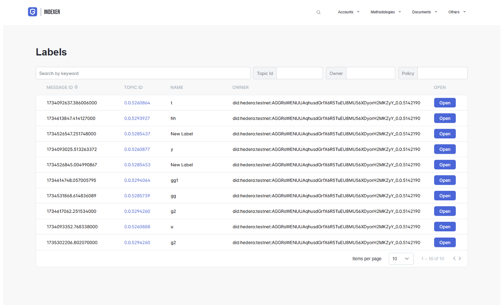This screenshot has height=305, width=502.
Task: Click topic link 0.0.5293927
Action: click(137, 118)
